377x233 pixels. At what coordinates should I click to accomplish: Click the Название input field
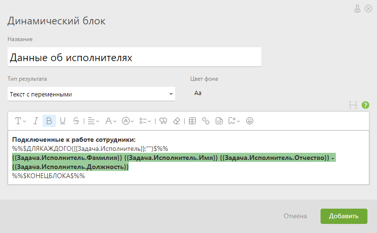[x=134, y=57]
